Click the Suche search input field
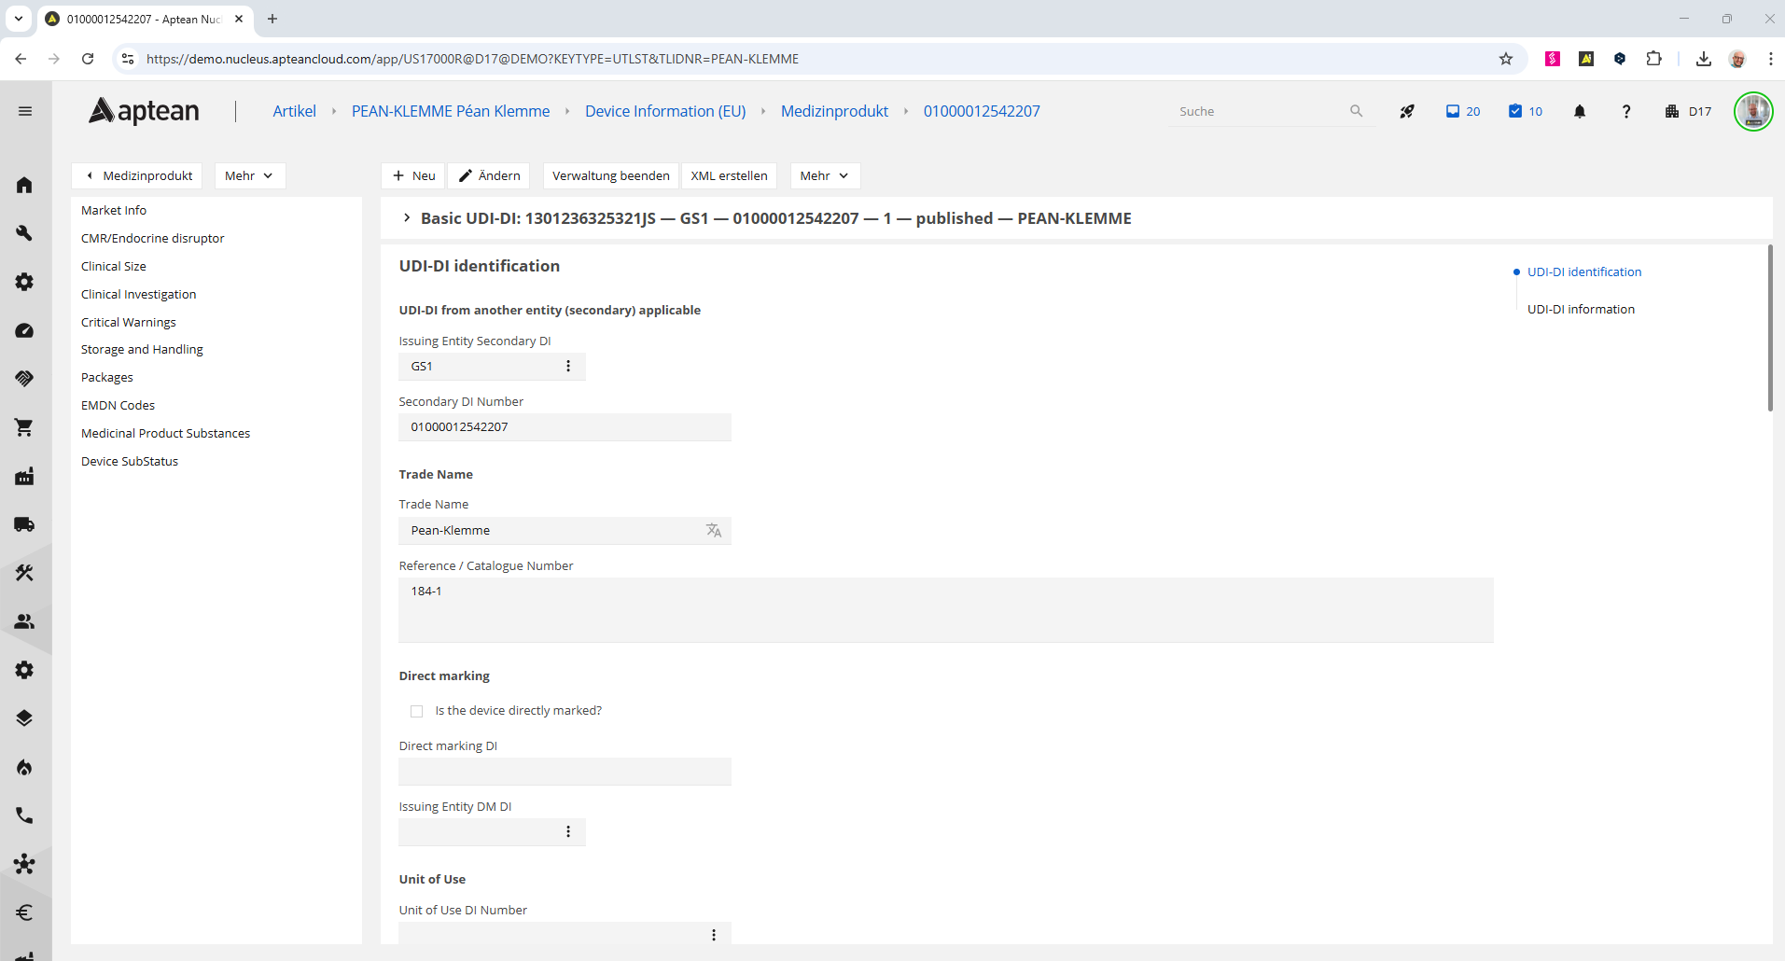 [x=1260, y=111]
